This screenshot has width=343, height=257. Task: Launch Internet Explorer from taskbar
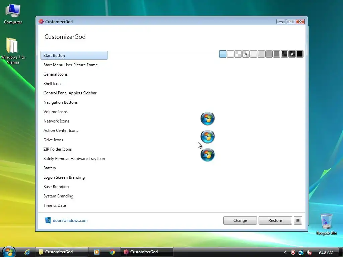pyautogui.click(x=27, y=252)
